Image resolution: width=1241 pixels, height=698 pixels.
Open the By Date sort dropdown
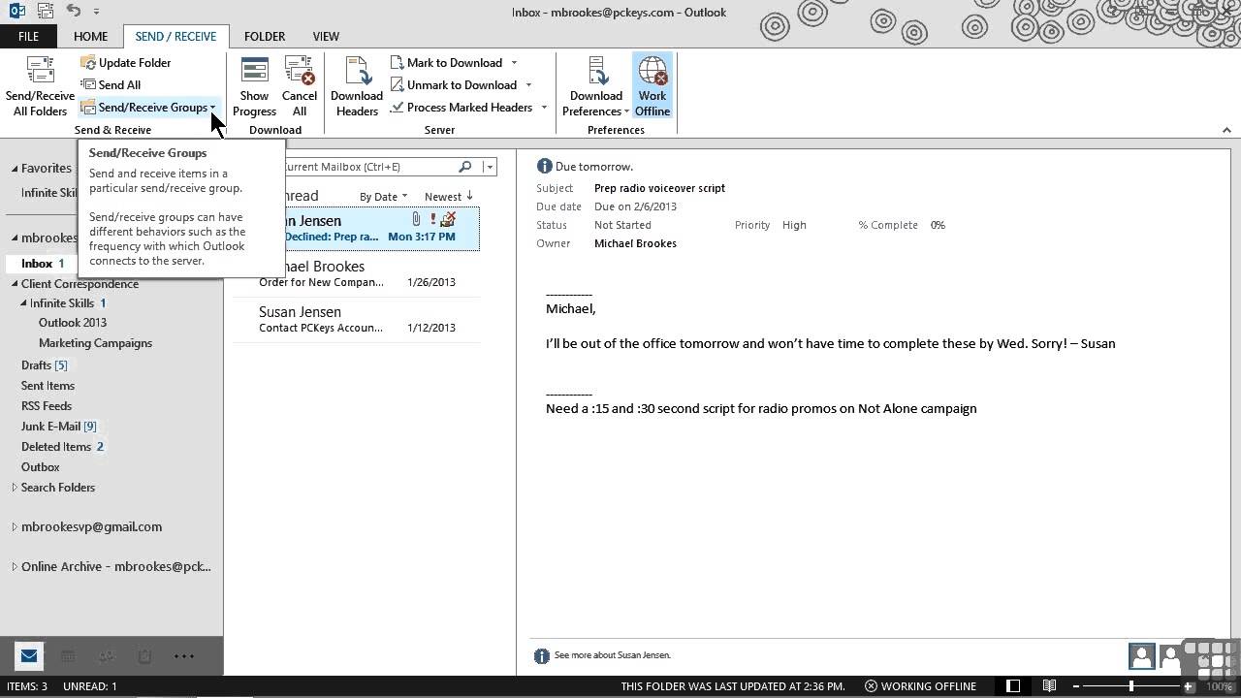point(383,196)
